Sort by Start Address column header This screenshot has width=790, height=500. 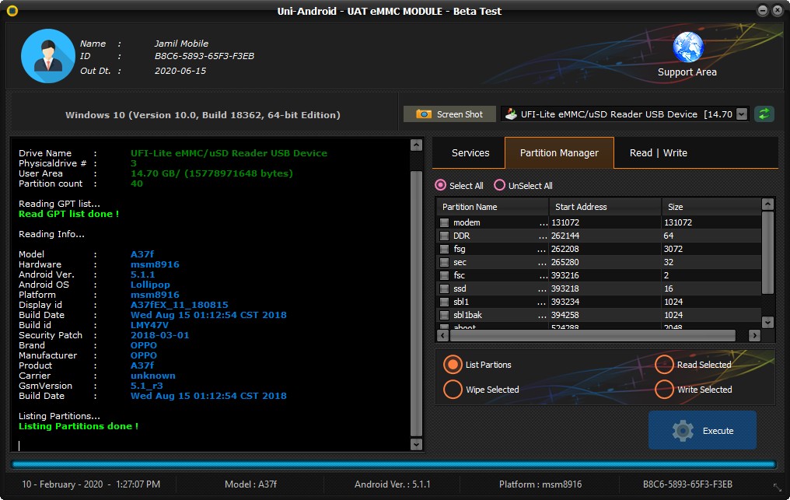click(605, 207)
